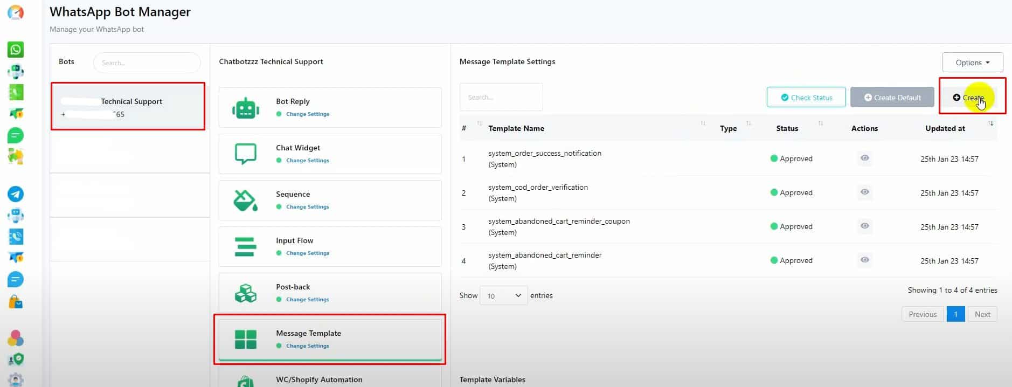This screenshot has width=1012, height=387.
Task: Open the Options dropdown
Action: click(972, 63)
